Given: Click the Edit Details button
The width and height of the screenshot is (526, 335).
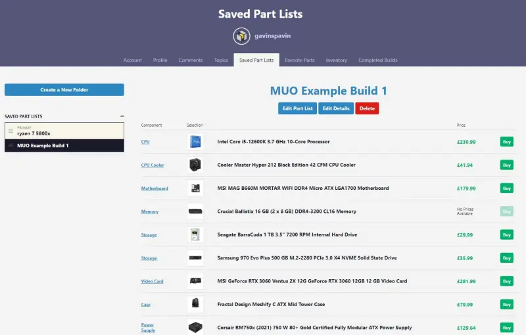Looking at the screenshot, I should tap(336, 108).
